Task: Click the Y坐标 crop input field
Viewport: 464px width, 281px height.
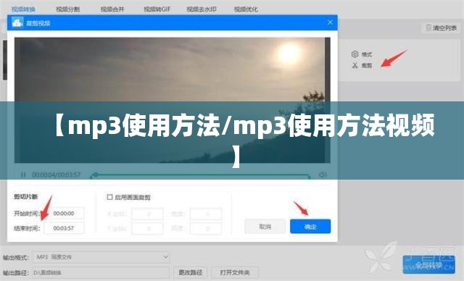Action: click(x=147, y=229)
